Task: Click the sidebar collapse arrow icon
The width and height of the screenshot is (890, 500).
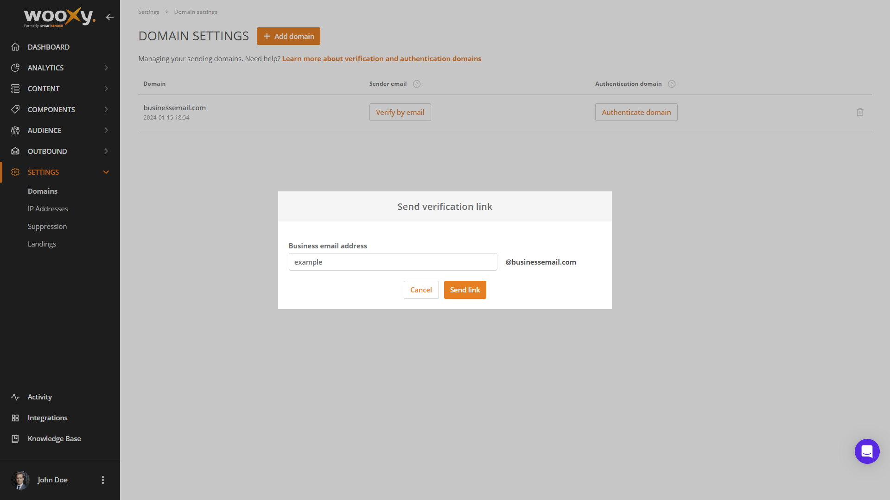Action: (109, 17)
